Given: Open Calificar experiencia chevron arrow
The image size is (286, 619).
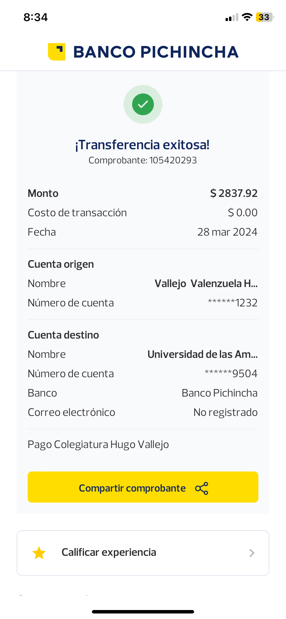Looking at the screenshot, I should coord(252,553).
